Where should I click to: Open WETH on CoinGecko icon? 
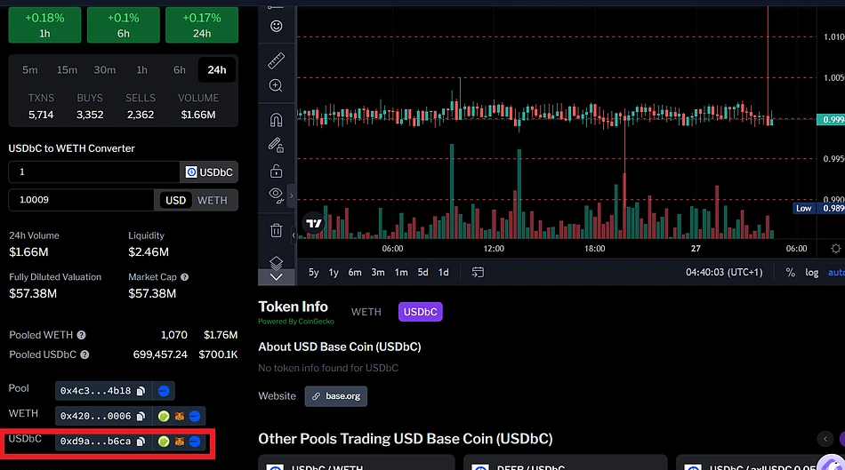click(x=164, y=416)
